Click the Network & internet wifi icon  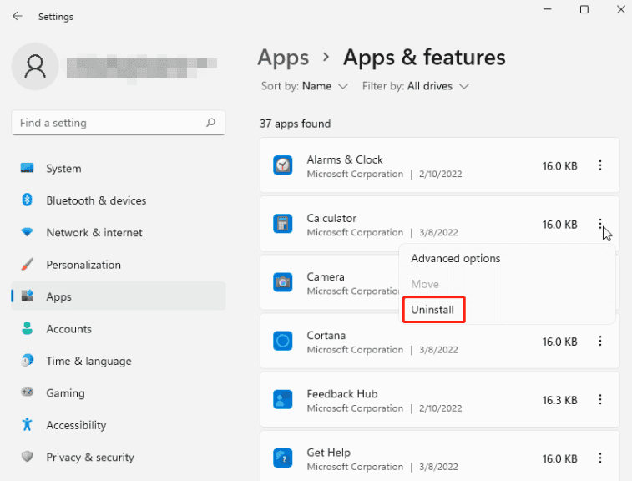[x=27, y=232]
